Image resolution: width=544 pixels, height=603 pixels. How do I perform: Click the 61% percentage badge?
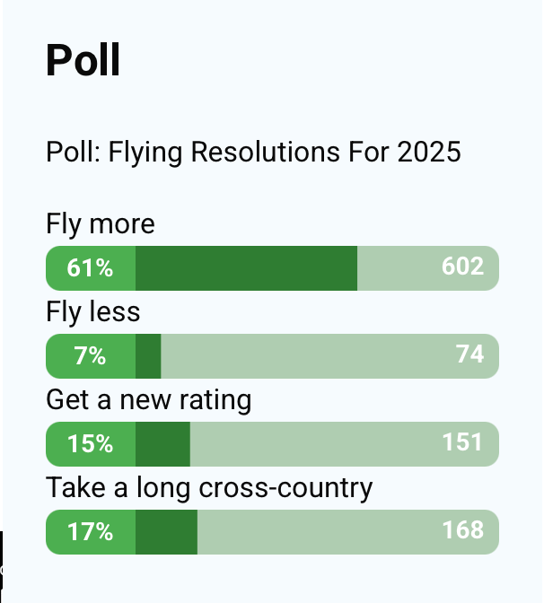[x=90, y=267]
